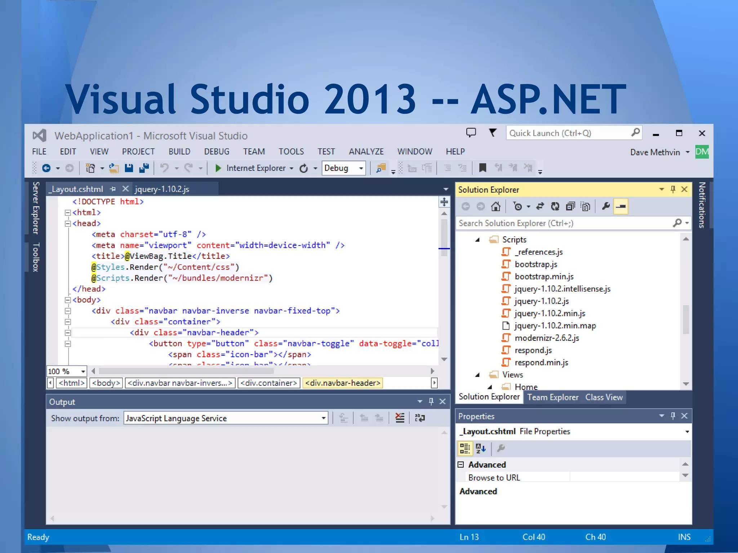Collapse the Views folder in tree
The height and width of the screenshot is (553, 738).
tap(478, 375)
